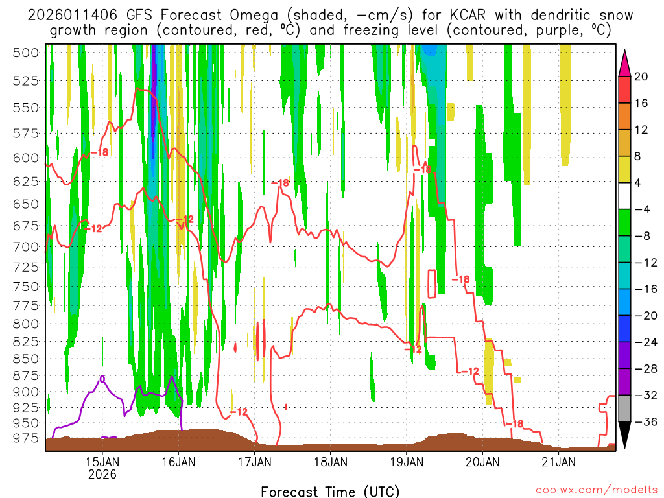Viewport: 664px width, 498px height.
Task: Click the 21JAN time axis label
Action: 558,462
